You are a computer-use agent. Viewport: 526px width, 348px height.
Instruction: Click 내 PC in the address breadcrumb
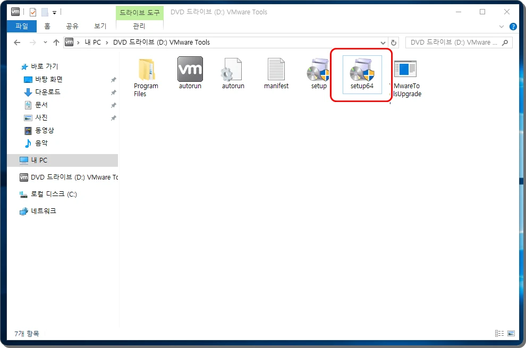pos(92,43)
